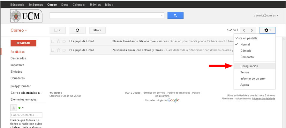Open the 'Correo electrónico n...' label

pyautogui.click(x=26, y=93)
